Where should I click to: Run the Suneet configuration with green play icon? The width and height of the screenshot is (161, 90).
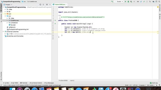pyautogui.click(x=125, y=1)
